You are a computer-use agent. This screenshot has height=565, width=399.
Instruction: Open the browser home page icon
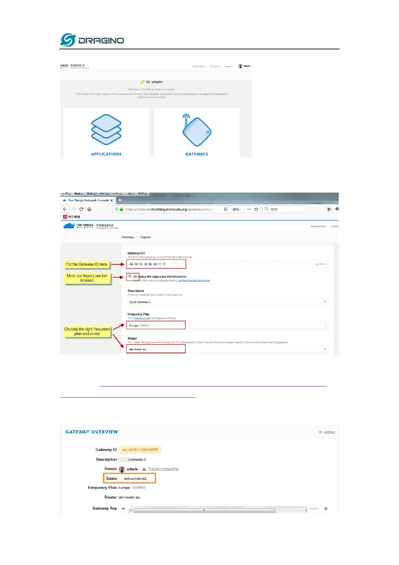[89, 209]
